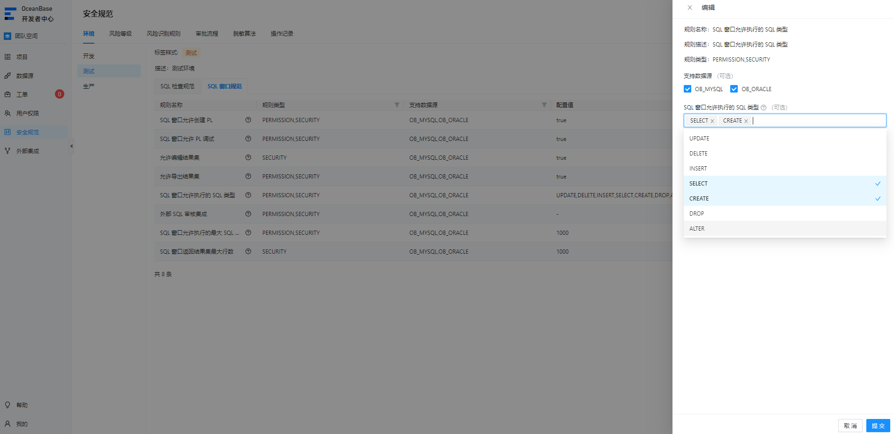This screenshot has width=894, height=434.
Task: Collapse the left sidebar with arrow handle
Action: pyautogui.click(x=71, y=146)
